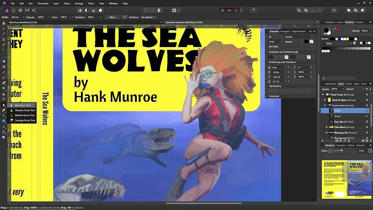Click the Add layer effects fx icon
The width and height of the screenshot is (373, 210).
[345, 141]
